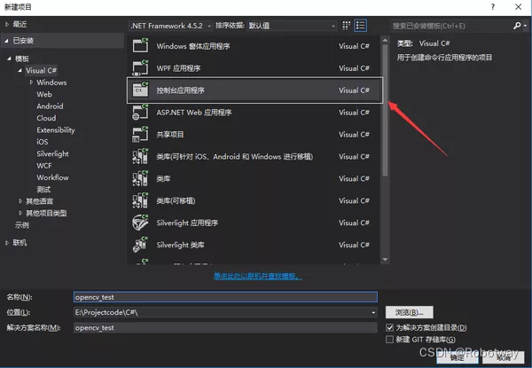Screen dimensions: 532x368
Task: Click the 搜索已安装模板 search box
Action: point(451,26)
